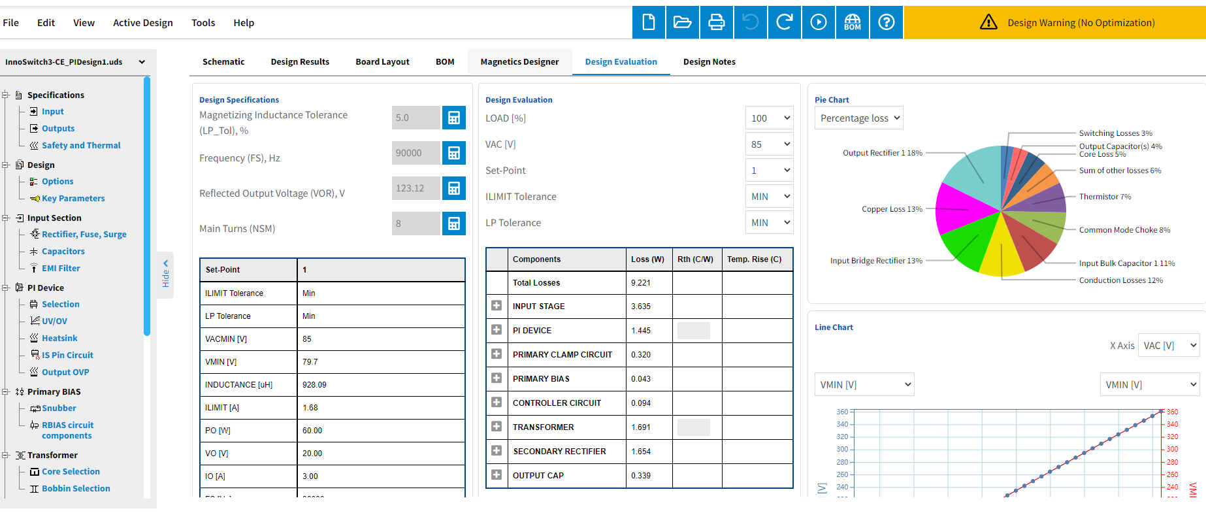Click the Bobbin Selection tree icon
This screenshot has width=1206, height=530.
tap(34, 488)
